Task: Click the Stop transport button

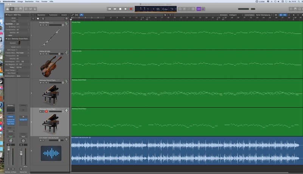Action: 120,9
